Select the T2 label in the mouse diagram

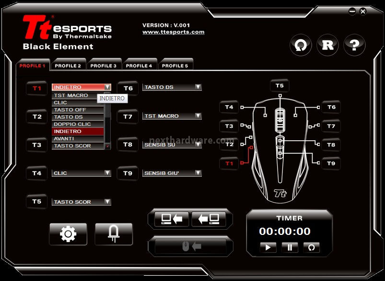[x=229, y=145]
